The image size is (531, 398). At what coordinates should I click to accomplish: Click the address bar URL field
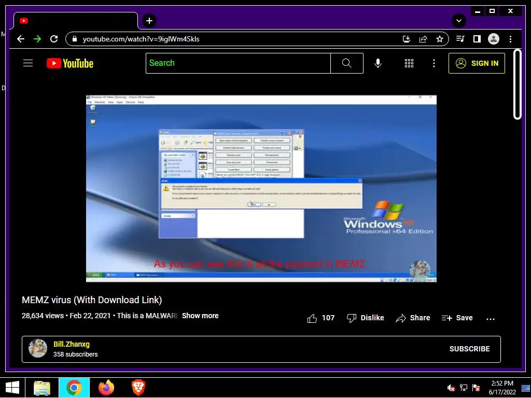(x=237, y=39)
